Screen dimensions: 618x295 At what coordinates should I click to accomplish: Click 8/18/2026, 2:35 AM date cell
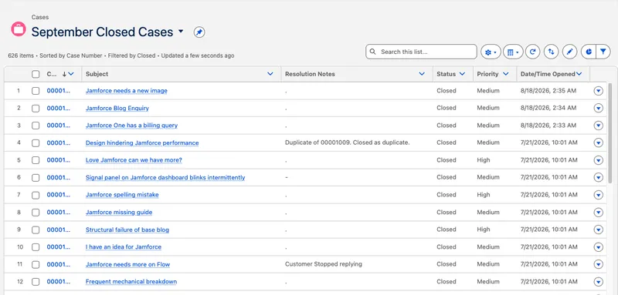[x=548, y=91]
